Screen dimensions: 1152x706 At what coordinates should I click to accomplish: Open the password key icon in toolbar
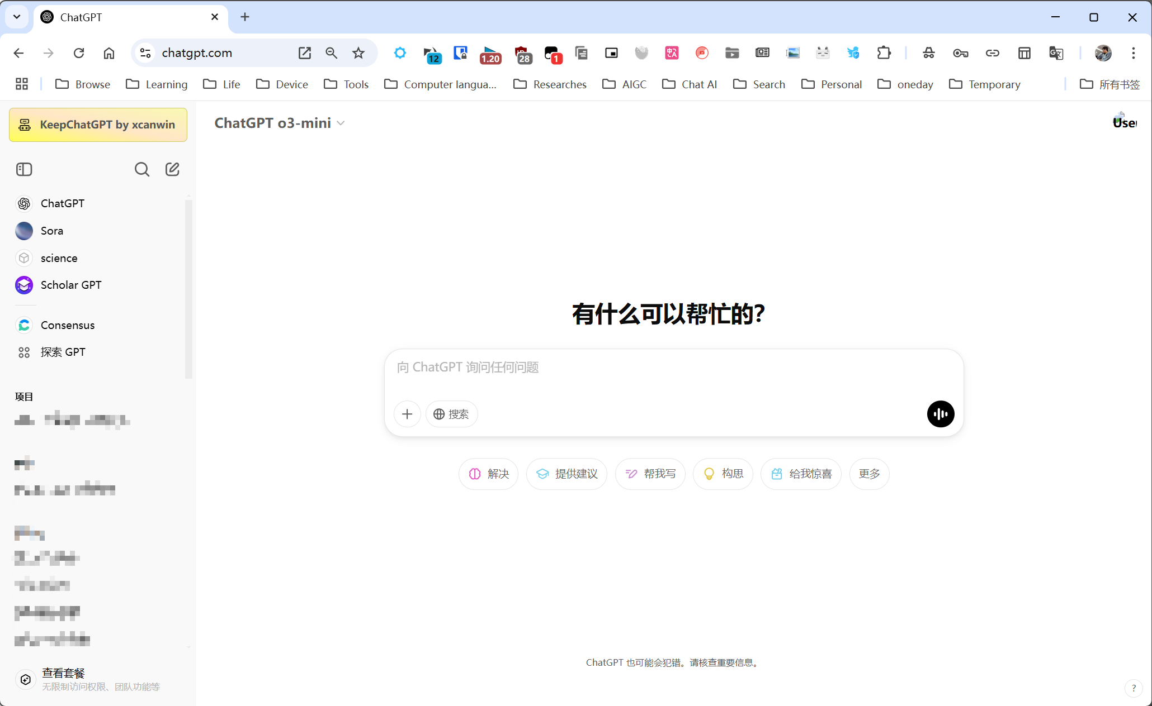coord(961,53)
